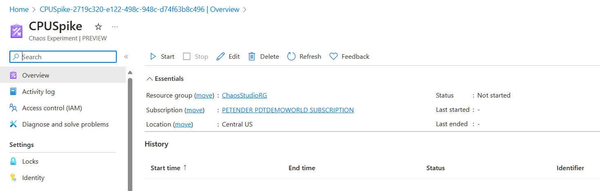Open Identity settings item
Viewport: 600px width, 191px height.
(x=33, y=178)
